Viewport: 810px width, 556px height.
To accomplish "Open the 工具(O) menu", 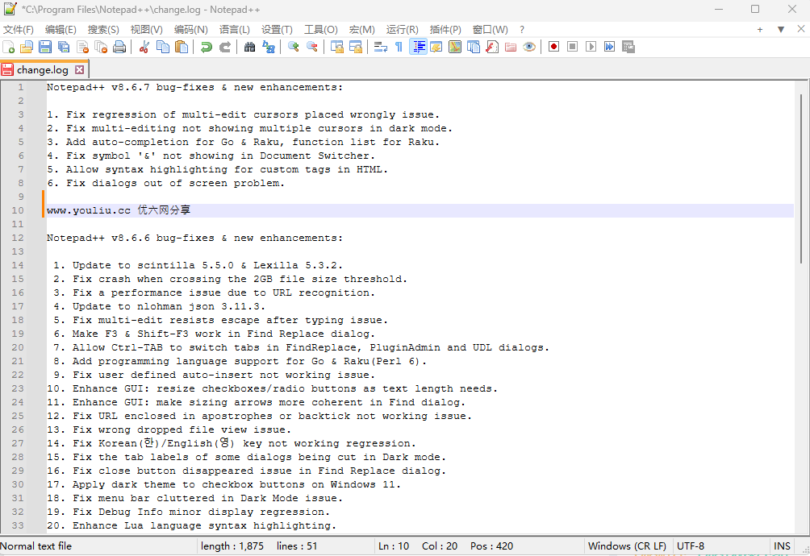I will 321,29.
